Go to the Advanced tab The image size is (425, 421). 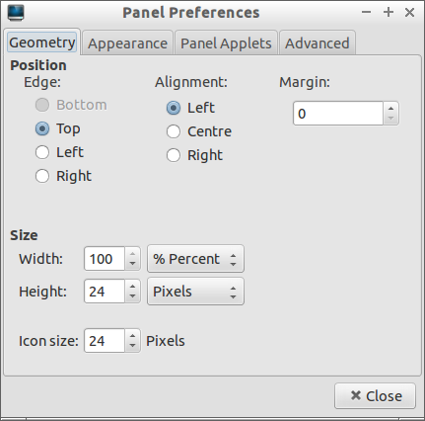(x=318, y=43)
